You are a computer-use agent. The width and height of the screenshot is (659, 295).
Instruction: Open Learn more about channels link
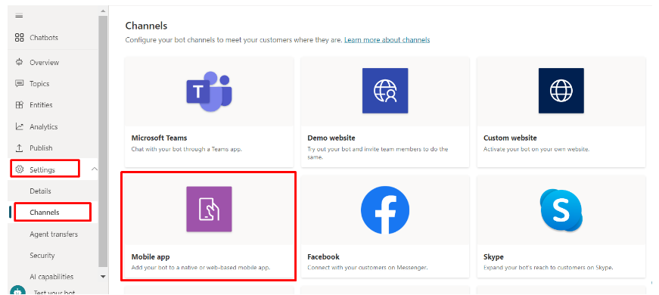tap(387, 40)
